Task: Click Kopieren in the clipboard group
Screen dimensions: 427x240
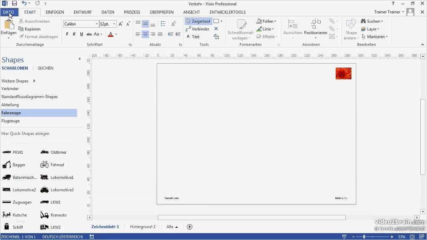Action: tap(29, 29)
